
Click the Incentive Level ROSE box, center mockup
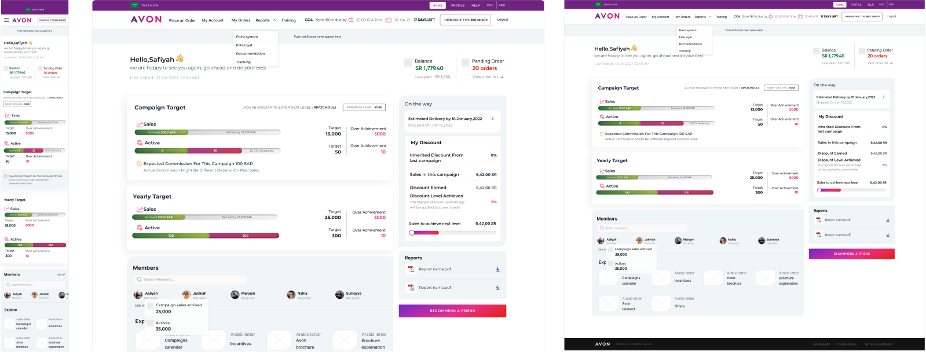(x=364, y=107)
